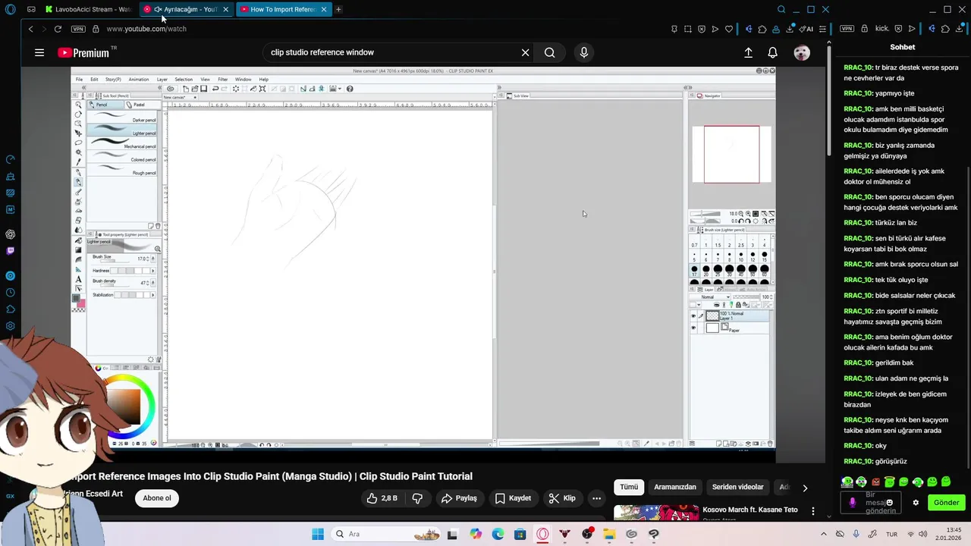971x546 pixels.
Task: Click the Klip button
Action: (x=562, y=498)
